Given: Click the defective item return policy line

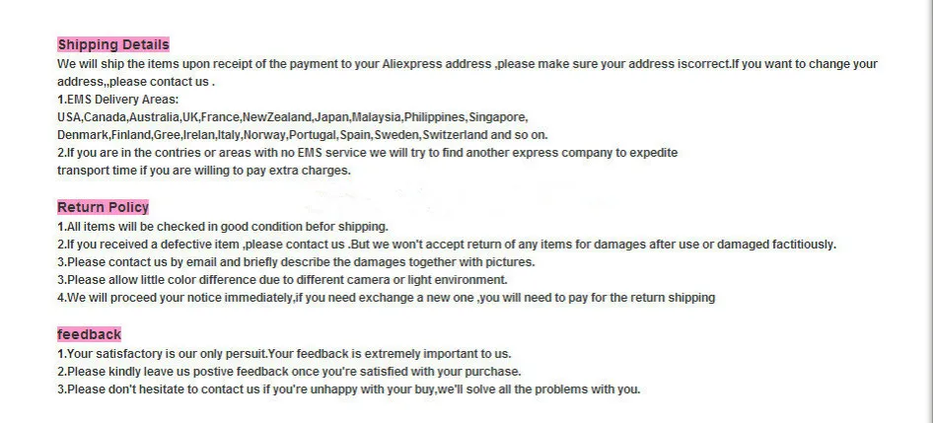Looking at the screenshot, I should point(447,245).
